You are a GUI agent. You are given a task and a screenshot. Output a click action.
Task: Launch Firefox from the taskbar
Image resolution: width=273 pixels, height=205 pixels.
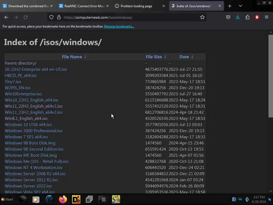point(63,199)
